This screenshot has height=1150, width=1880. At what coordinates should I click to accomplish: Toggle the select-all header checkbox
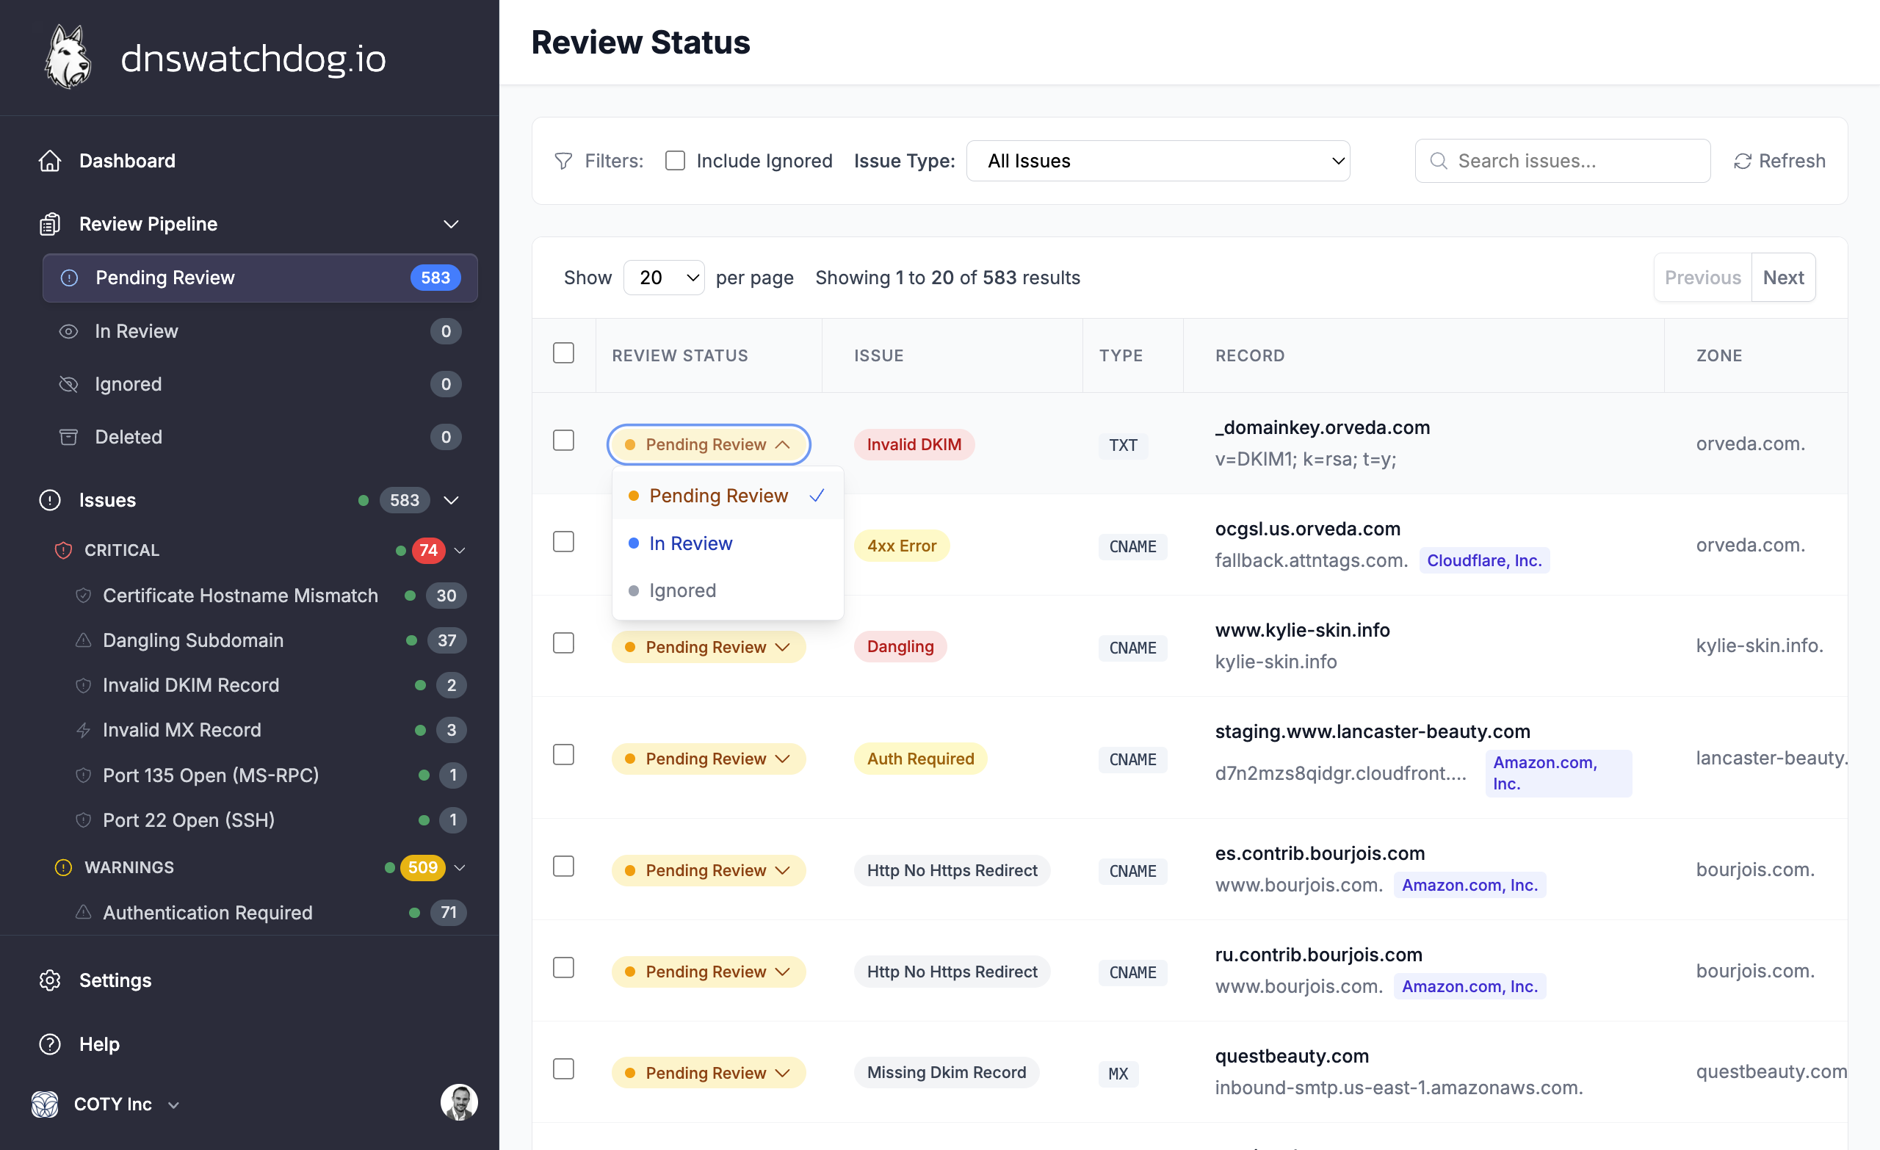pyautogui.click(x=564, y=353)
